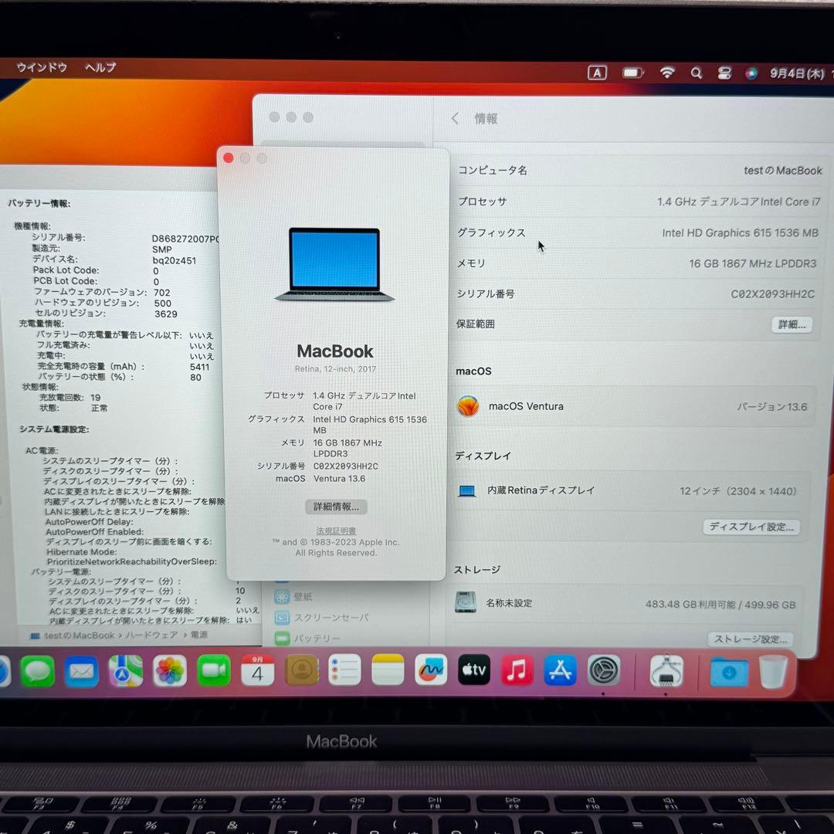This screenshot has height=834, width=834.
Task: Open the Apple TV app from the Dock
Action: [x=473, y=671]
